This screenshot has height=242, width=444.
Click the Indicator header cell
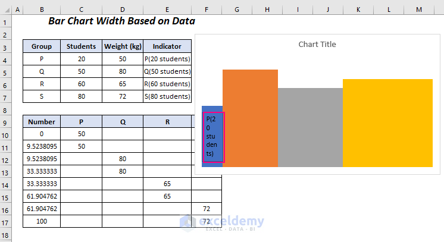click(167, 46)
